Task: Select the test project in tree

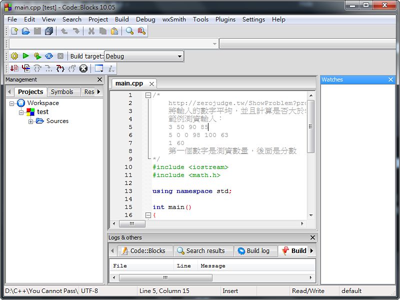Action: point(42,111)
